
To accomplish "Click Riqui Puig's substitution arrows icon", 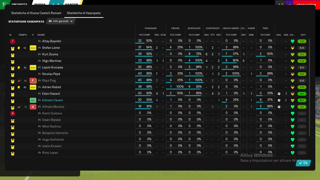I will [19, 80].
